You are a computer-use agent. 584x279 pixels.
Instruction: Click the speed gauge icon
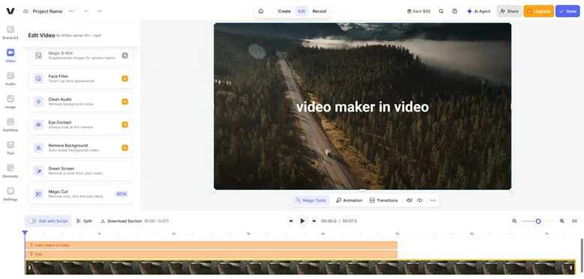tap(420, 200)
